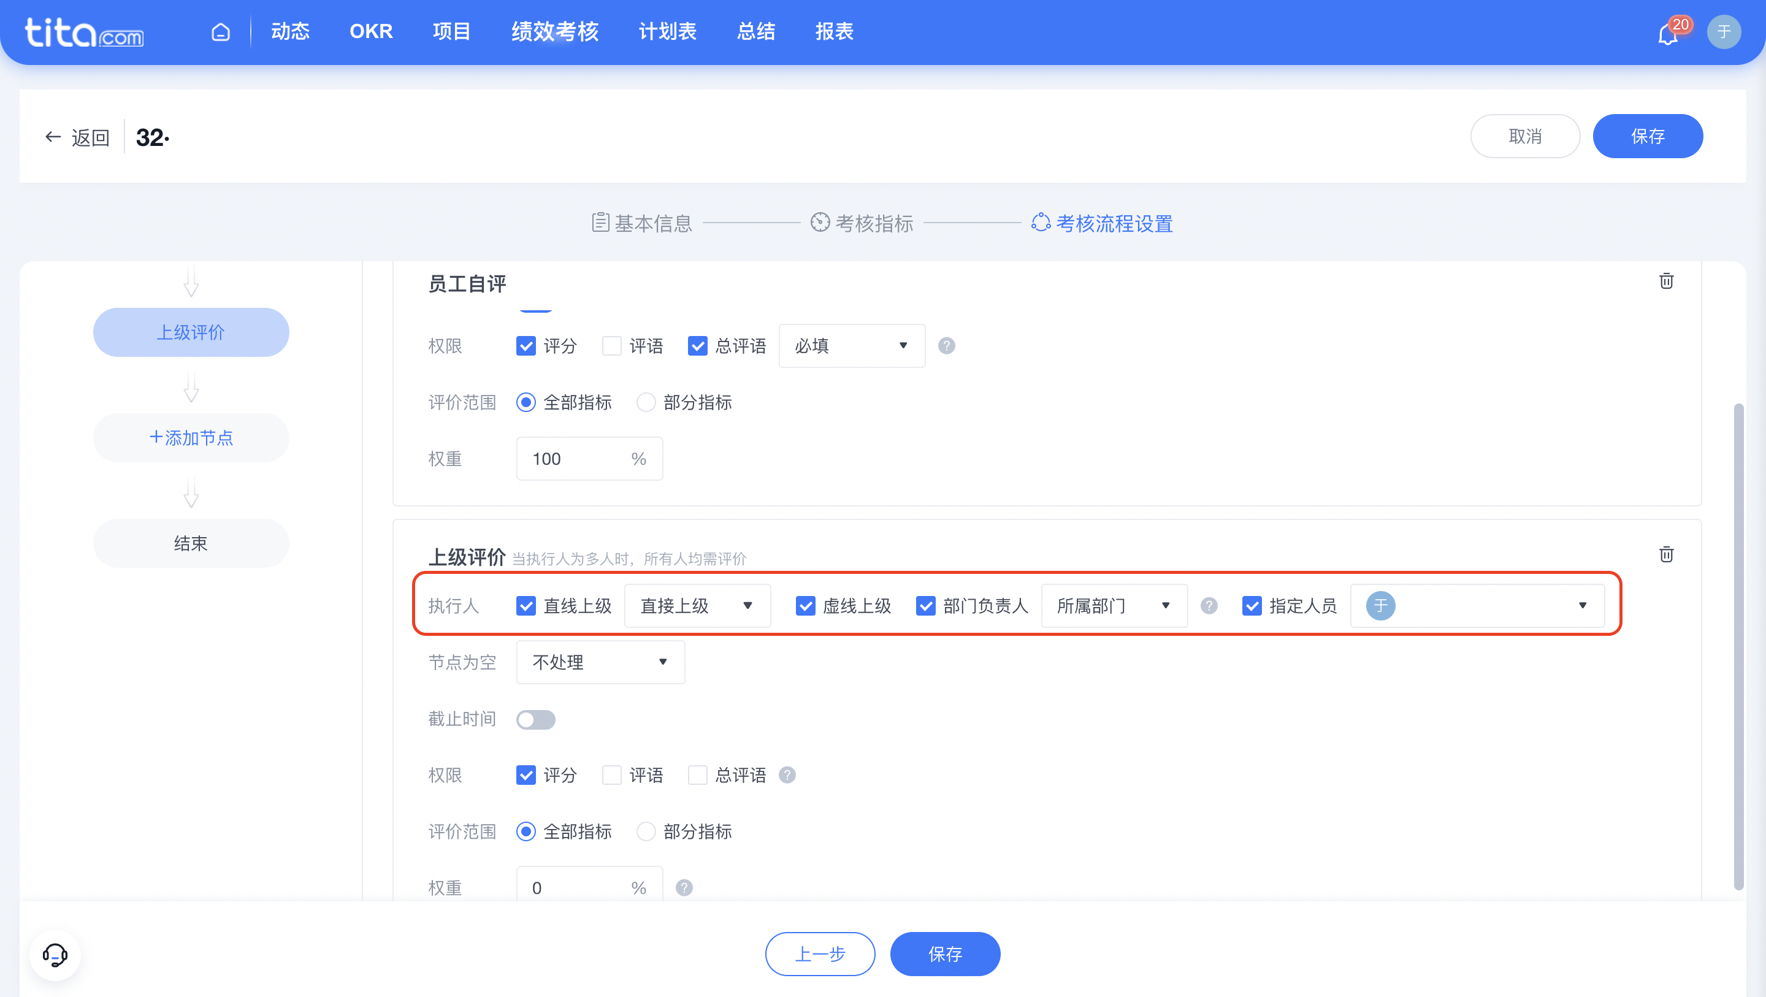
Task: Select 全部指标 radio in 上级评价
Action: click(x=526, y=831)
